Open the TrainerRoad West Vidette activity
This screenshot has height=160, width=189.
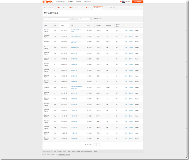pyautogui.click(x=76, y=30)
